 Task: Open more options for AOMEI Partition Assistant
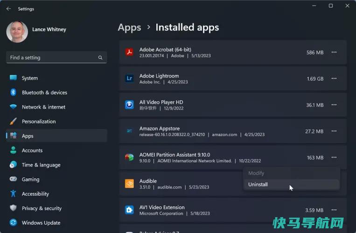coord(334,158)
